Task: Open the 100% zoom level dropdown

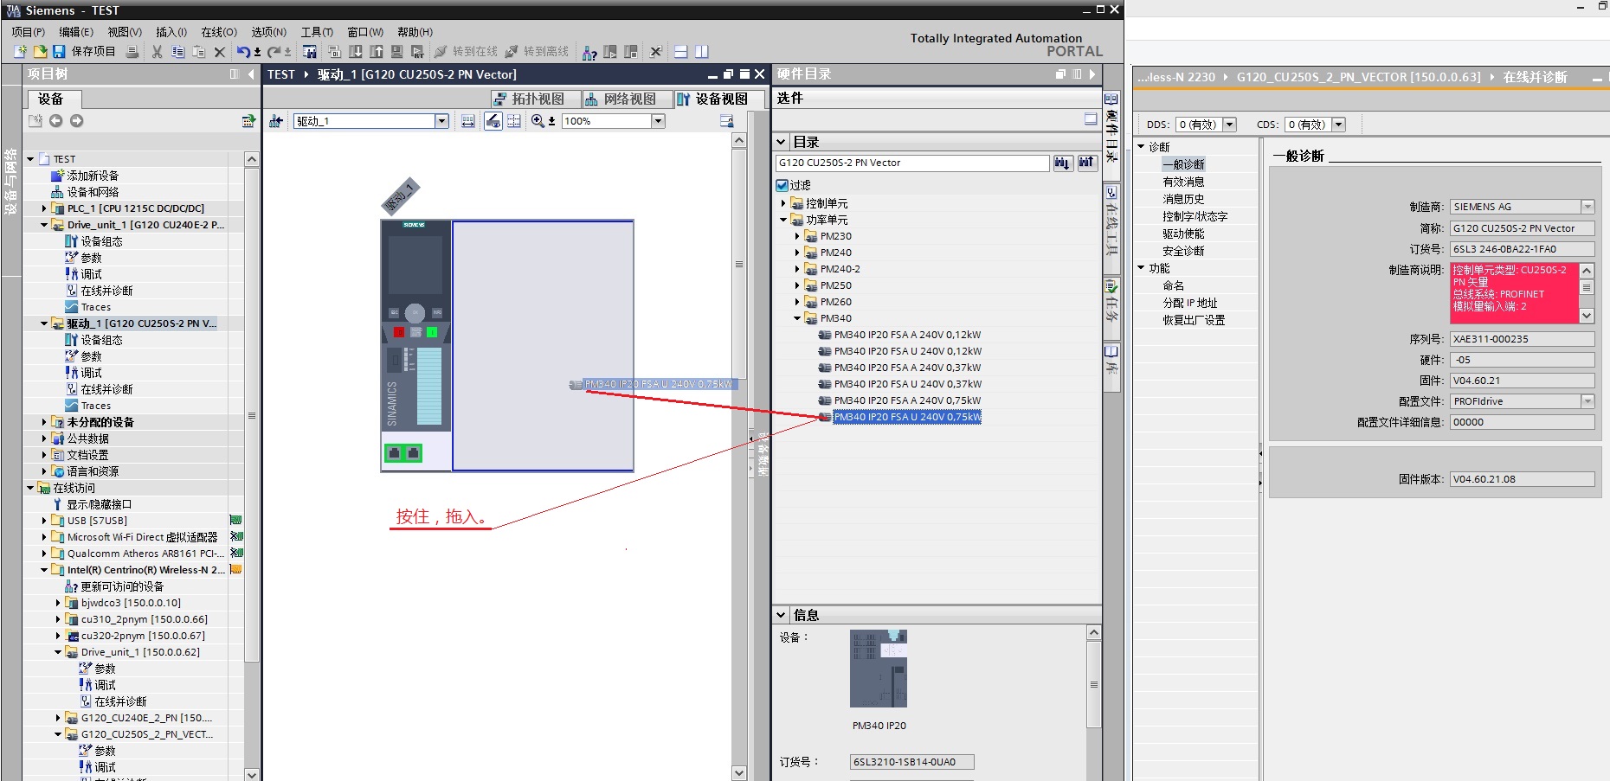Action: point(658,121)
